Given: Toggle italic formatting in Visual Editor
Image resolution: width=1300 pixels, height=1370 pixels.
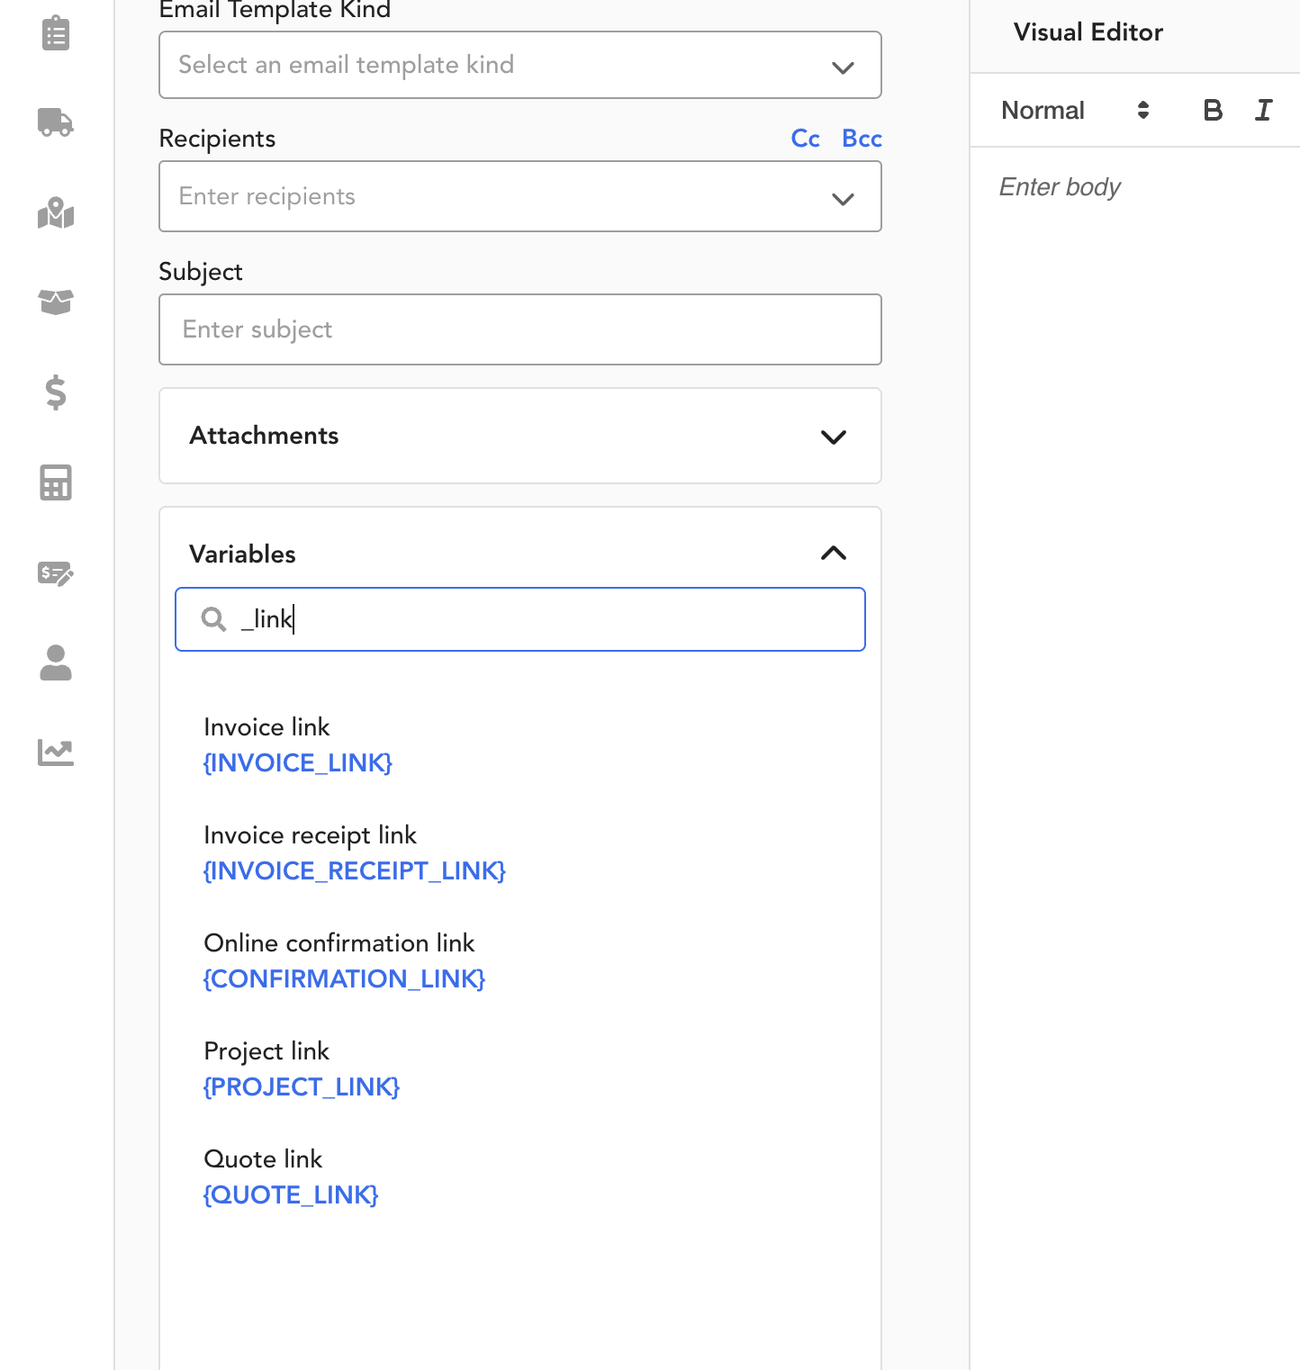Looking at the screenshot, I should point(1264,110).
